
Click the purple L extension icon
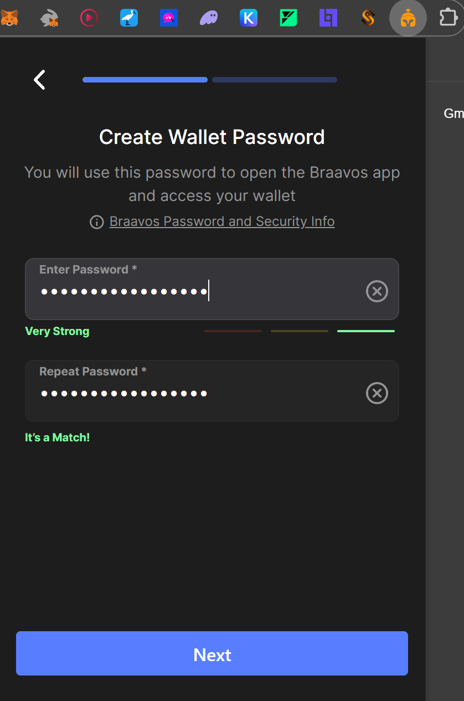pyautogui.click(x=328, y=17)
